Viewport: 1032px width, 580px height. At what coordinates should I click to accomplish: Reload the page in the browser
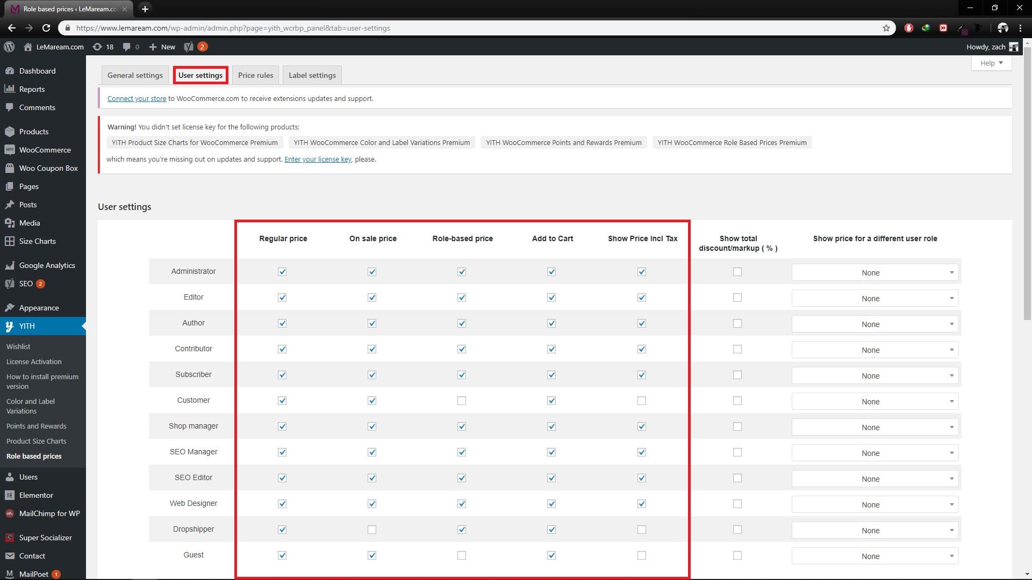46,28
